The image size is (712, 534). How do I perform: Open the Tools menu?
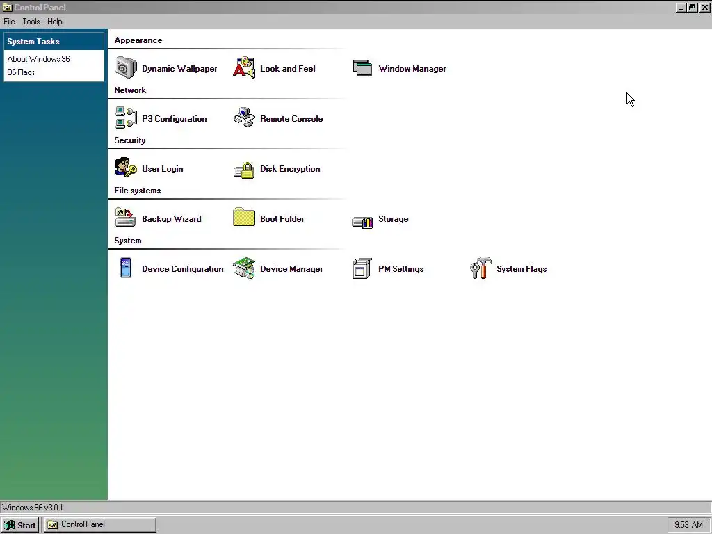[x=31, y=22]
